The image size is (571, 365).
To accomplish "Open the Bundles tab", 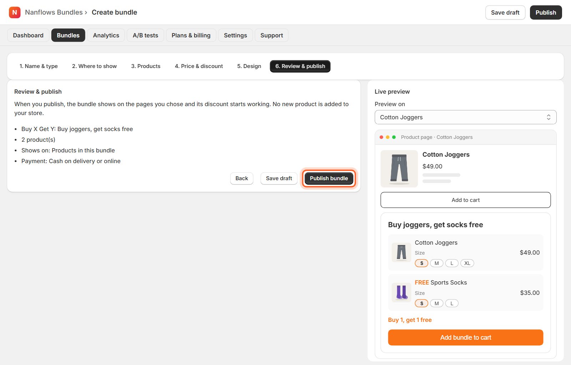I will 68,35.
